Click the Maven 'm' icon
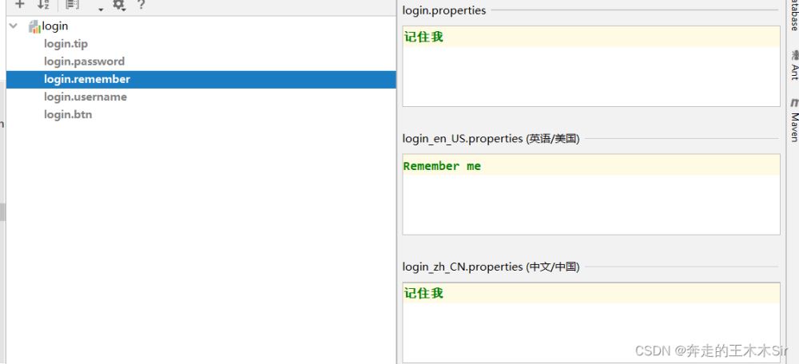This screenshot has width=799, height=364. [x=794, y=103]
